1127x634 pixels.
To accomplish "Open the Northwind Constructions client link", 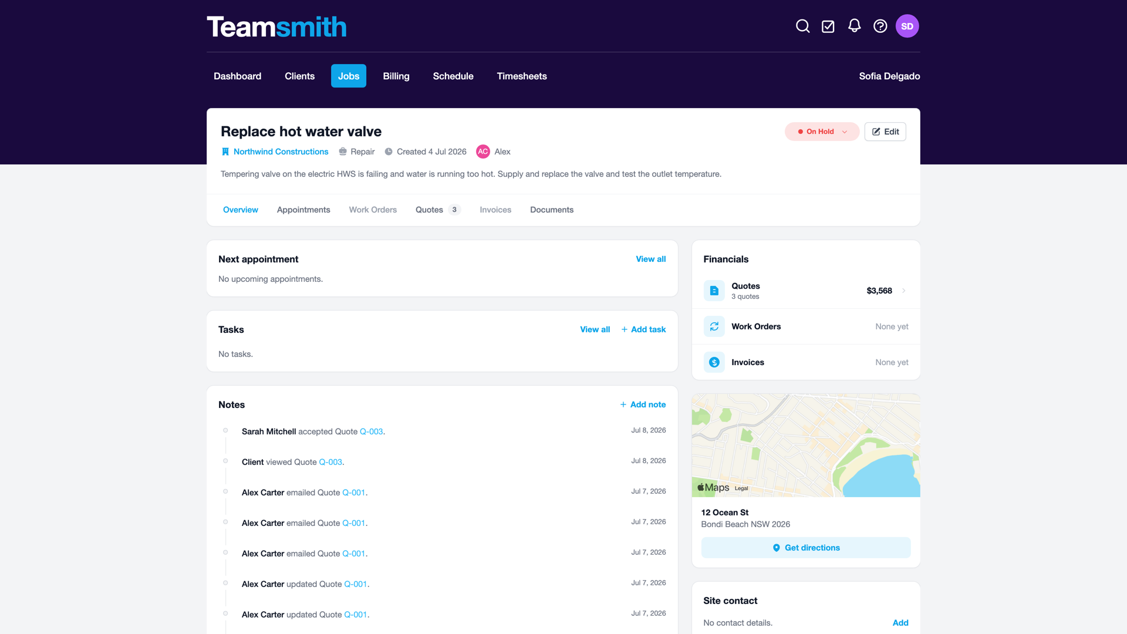I will pos(281,151).
